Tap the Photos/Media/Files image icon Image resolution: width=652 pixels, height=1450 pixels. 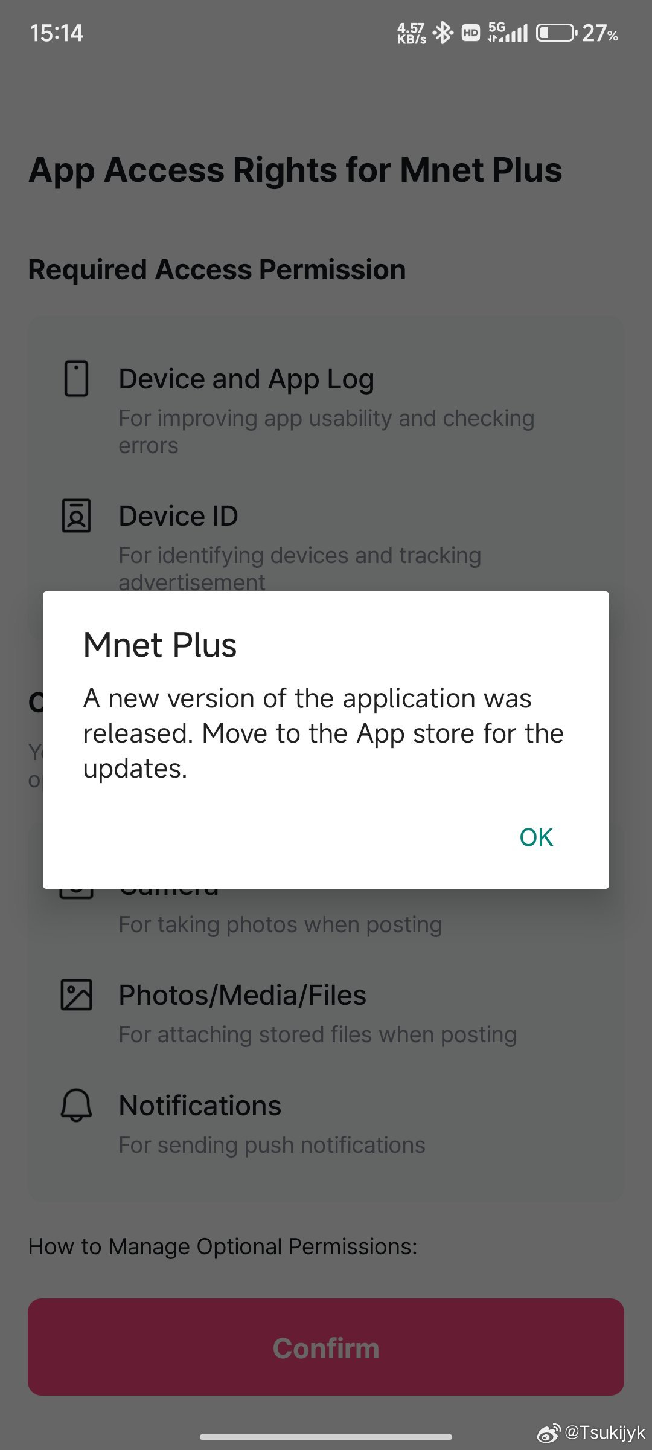77,994
